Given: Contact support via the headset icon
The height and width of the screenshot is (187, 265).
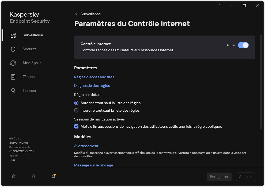Looking at the screenshot, I should pyautogui.click(x=33, y=176).
